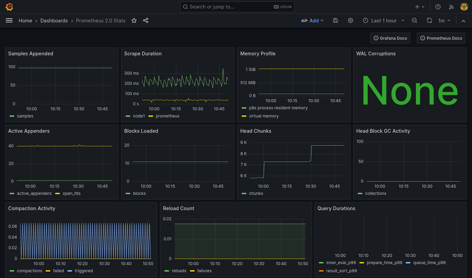Open the hamburger navigation menu
This screenshot has width=472, height=278.
click(x=9, y=21)
